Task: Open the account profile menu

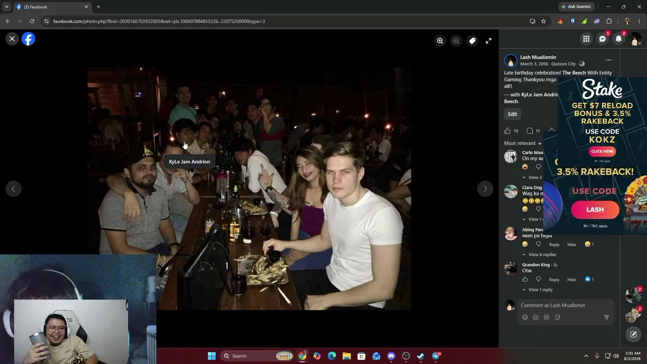Action: pos(635,39)
